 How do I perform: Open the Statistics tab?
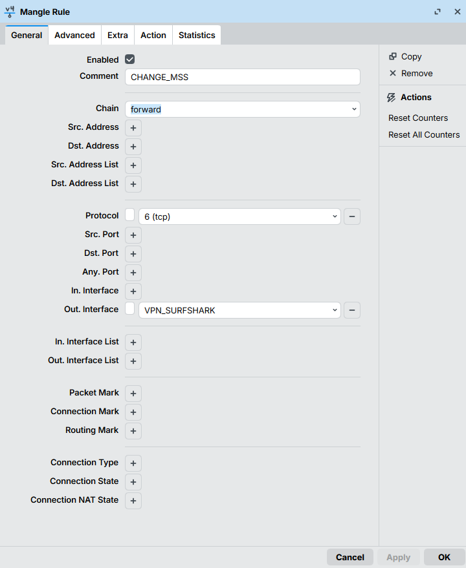(197, 36)
